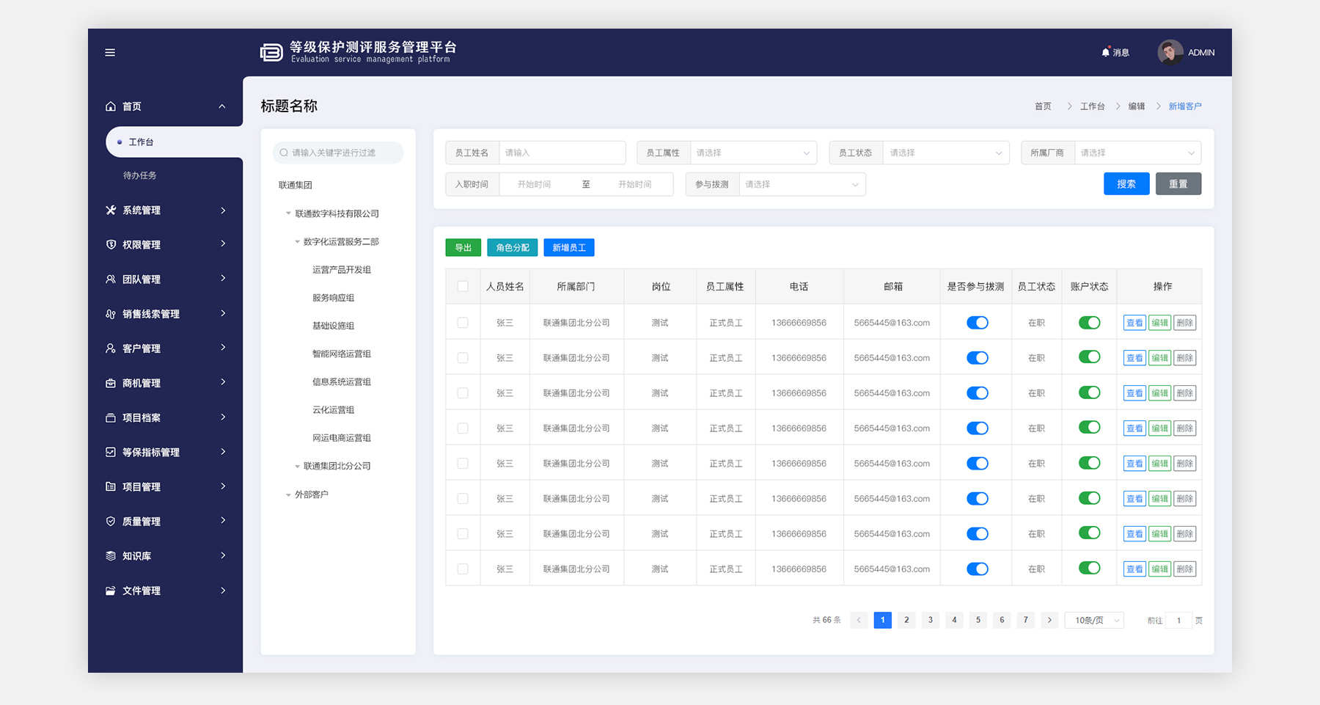Focus the 员工姓名 input field
Viewport: 1320px width, 705px height.
pos(562,153)
